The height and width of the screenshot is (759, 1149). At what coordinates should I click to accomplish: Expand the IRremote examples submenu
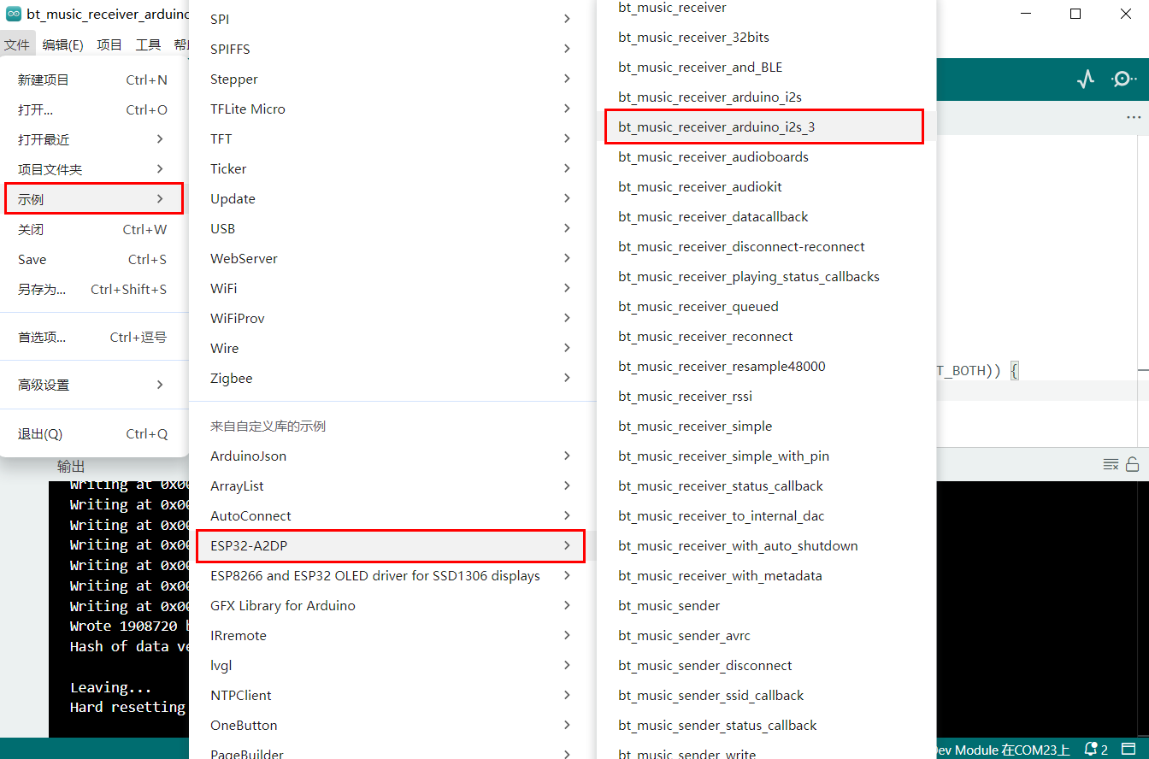tap(392, 635)
